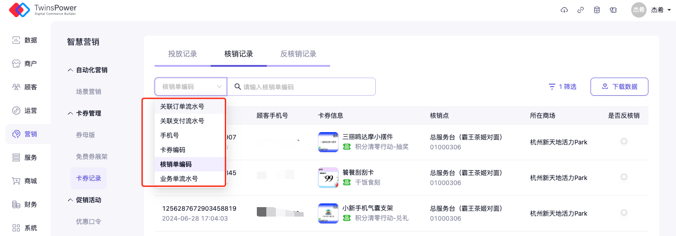Click the 饕餮刮刮卡 coupon thumbnail
The height and width of the screenshot is (236, 676).
(x=328, y=177)
